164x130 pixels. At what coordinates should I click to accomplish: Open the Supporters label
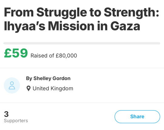(x=16, y=121)
